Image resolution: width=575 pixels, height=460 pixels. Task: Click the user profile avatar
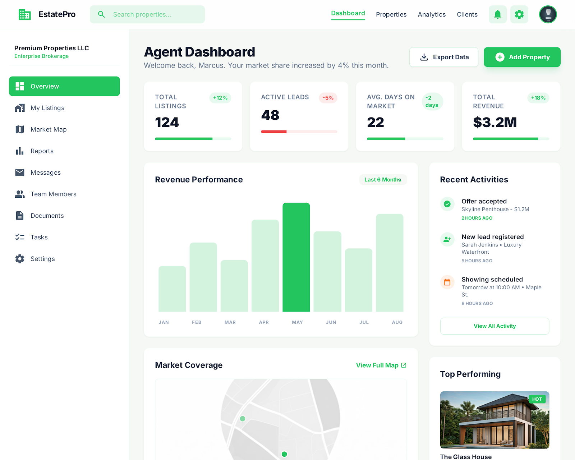[548, 14]
